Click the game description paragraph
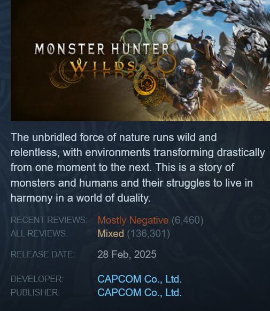The width and height of the screenshot is (270, 311). (x=137, y=168)
